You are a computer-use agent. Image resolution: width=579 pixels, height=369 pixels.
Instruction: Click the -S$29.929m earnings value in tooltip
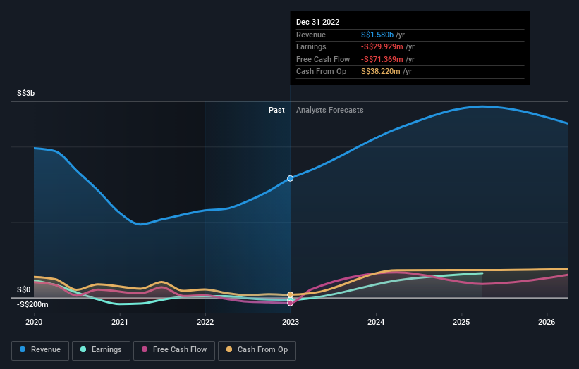(382, 46)
